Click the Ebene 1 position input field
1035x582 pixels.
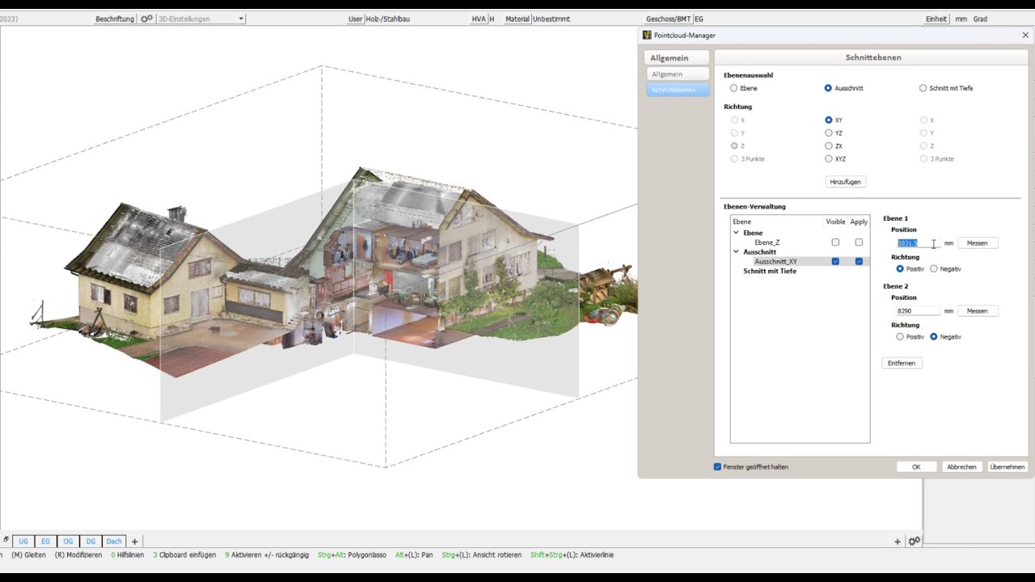[x=918, y=243]
